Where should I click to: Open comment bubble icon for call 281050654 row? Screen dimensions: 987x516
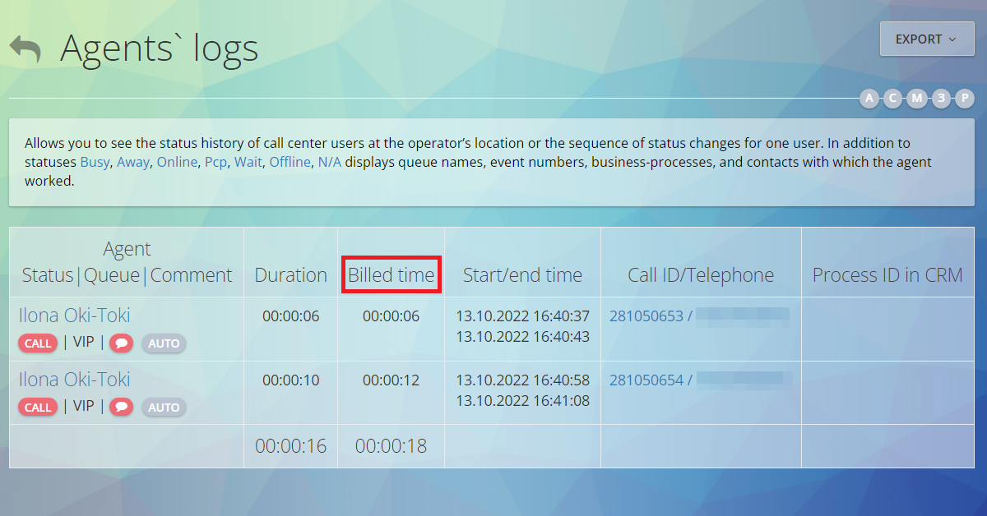tap(122, 408)
